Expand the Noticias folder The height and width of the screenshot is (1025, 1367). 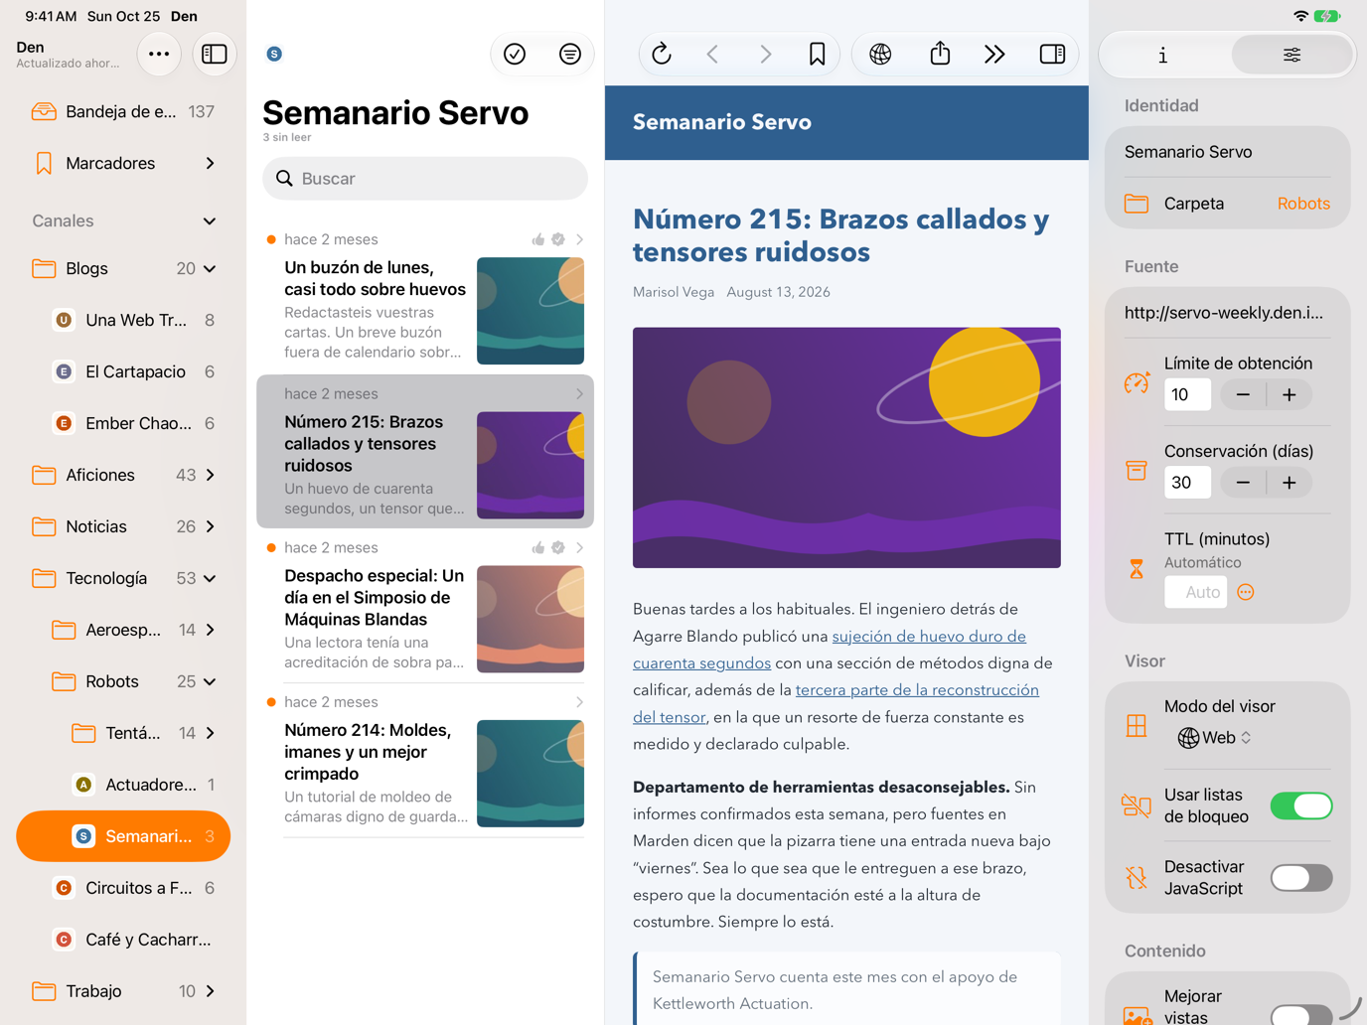pyautogui.click(x=210, y=526)
